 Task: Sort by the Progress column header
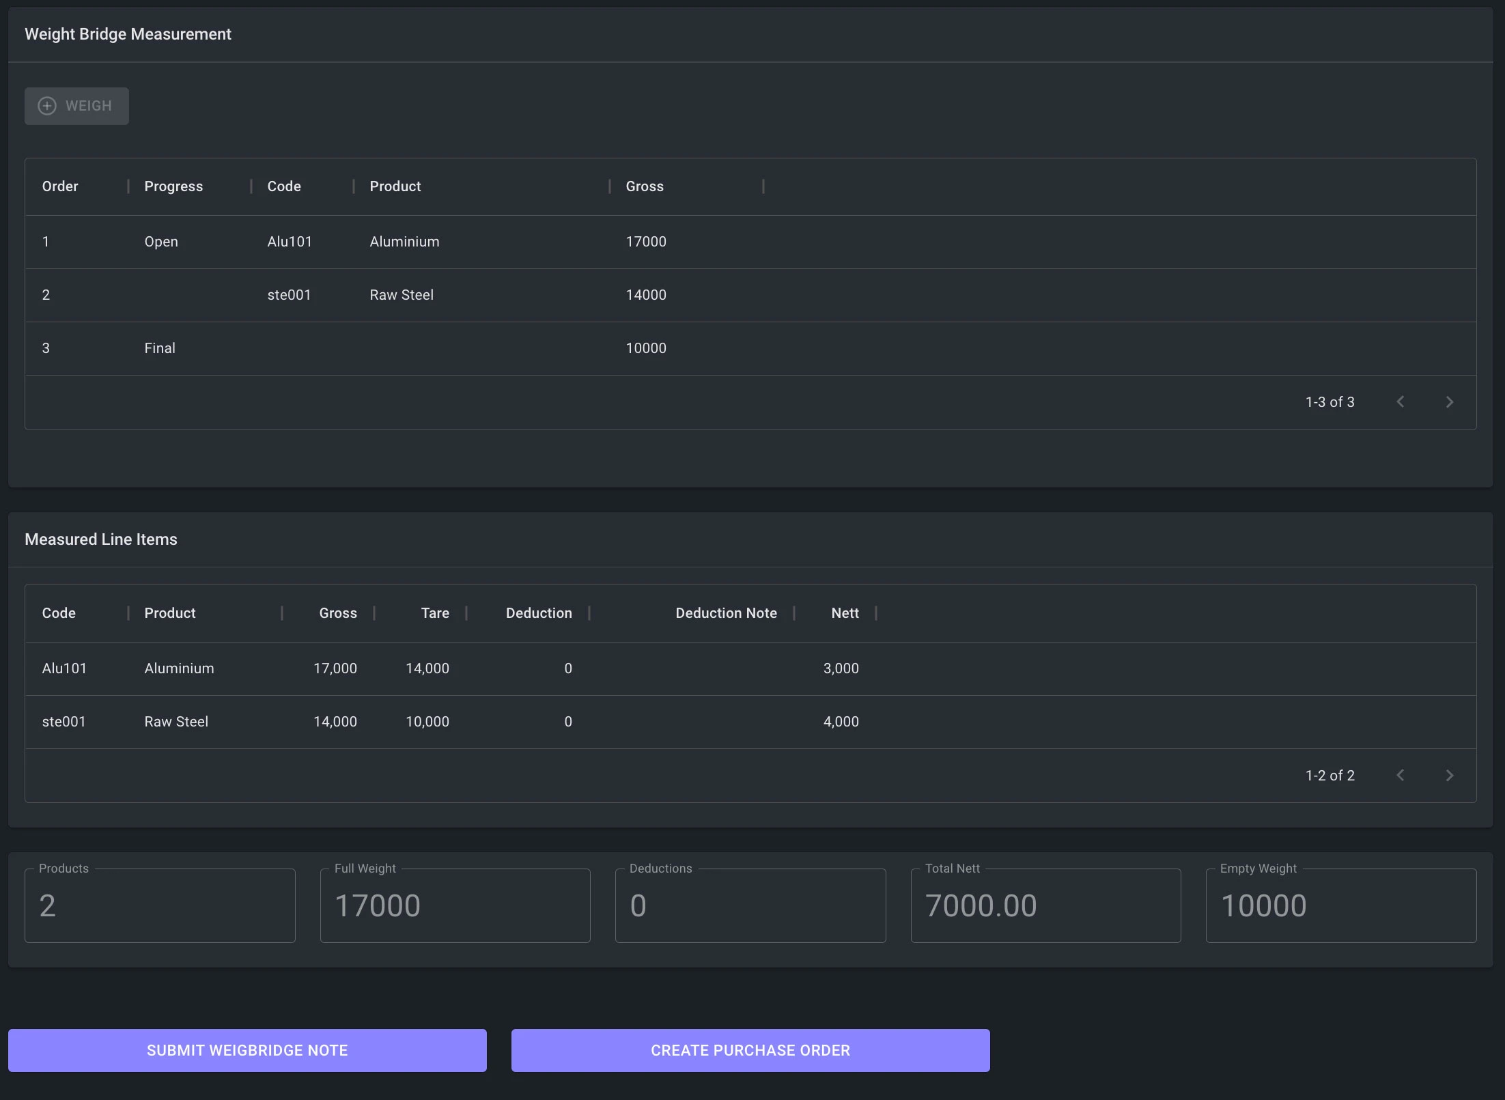point(173,186)
